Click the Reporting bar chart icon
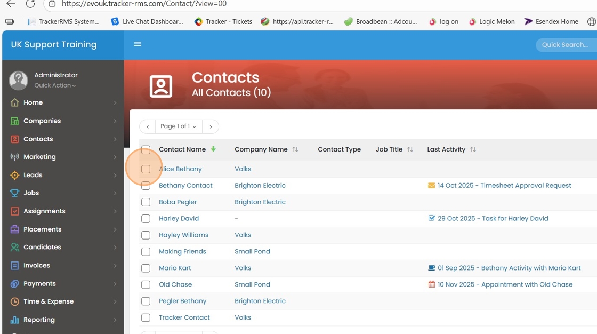Screen dimensions: 597x334 coord(14,320)
